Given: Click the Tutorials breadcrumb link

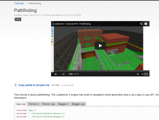Looking at the screenshot, I should click(x=19, y=3).
